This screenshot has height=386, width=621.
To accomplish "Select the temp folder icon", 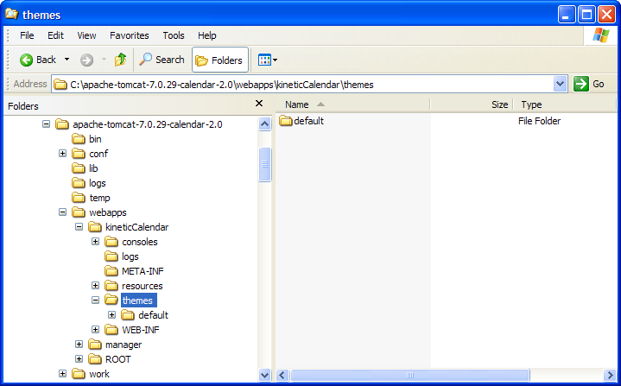I will [79, 198].
